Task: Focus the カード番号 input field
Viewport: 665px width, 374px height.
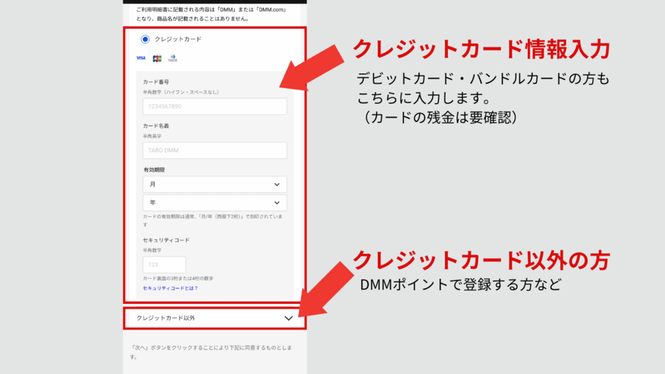Action: [214, 106]
